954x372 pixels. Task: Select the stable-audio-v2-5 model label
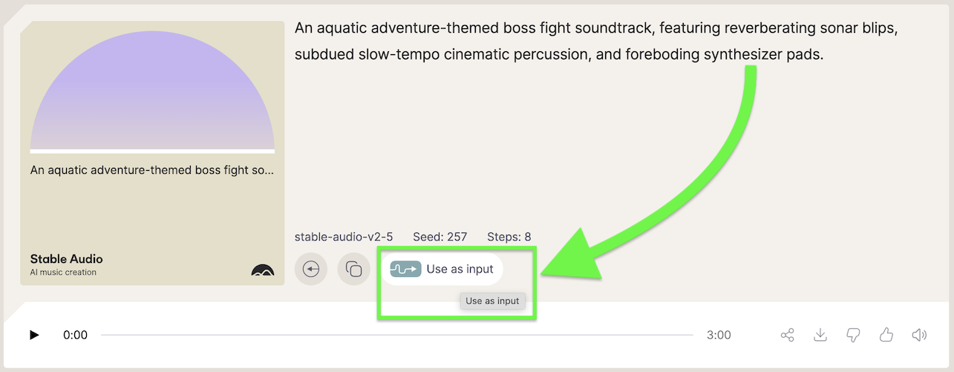point(344,237)
